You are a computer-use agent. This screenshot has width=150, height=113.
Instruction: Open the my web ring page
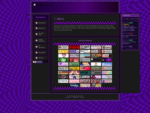click(x=41, y=34)
